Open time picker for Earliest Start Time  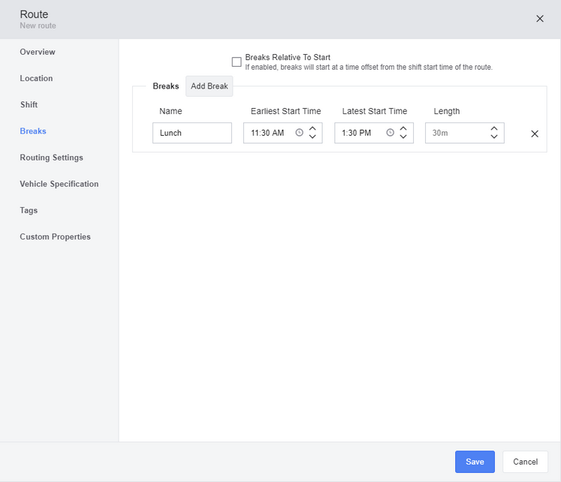[299, 133]
